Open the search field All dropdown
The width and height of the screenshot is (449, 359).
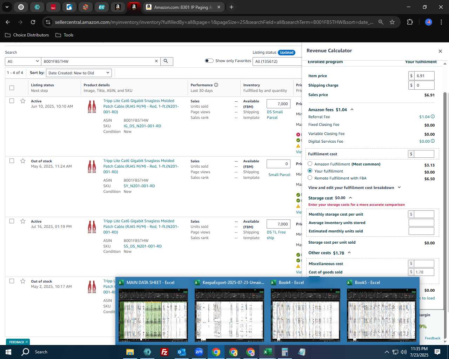click(x=23, y=61)
